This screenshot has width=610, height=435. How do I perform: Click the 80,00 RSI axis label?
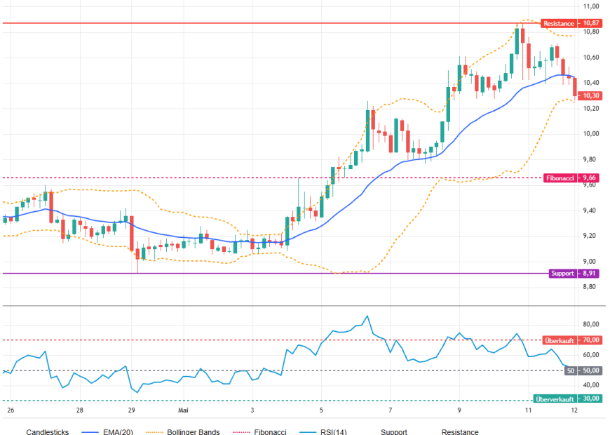[591, 324]
